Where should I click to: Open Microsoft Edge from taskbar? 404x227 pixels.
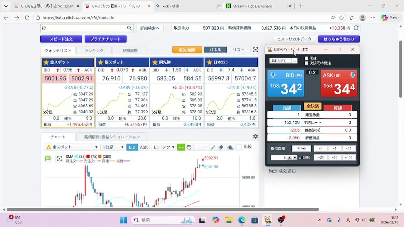pos(242,220)
